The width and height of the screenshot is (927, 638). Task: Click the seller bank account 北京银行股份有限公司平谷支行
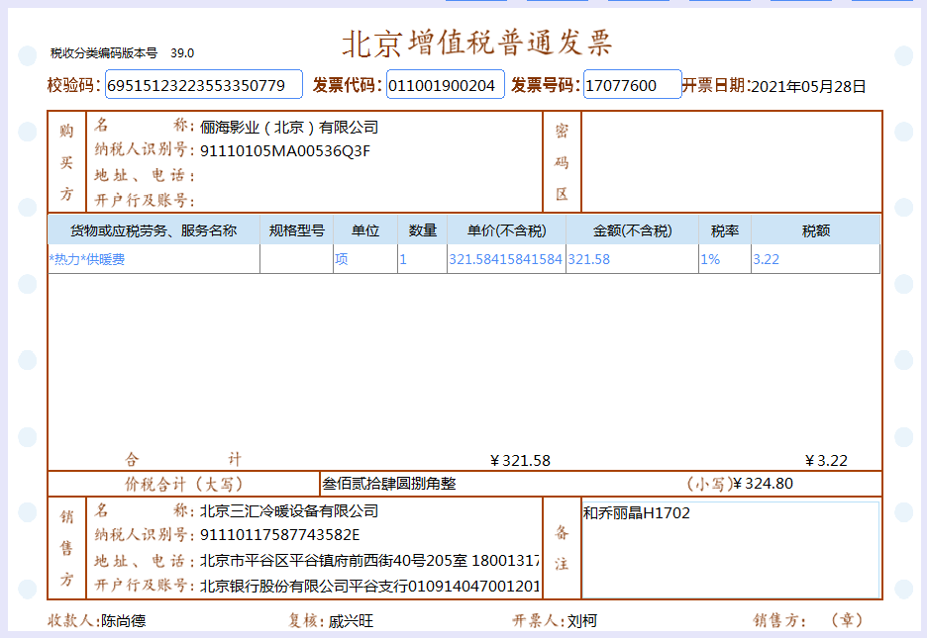tap(304, 586)
